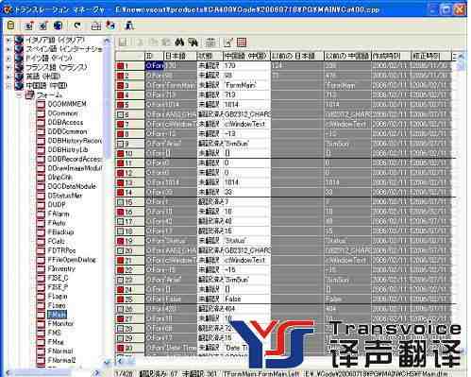The image size is (471, 377).
Task: Collapse the 中国語 (中国) tree node
Action: [9, 86]
